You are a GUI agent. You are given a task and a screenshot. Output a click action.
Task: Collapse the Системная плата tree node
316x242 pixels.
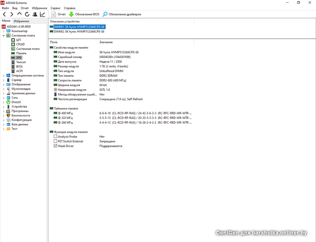coord(4,36)
